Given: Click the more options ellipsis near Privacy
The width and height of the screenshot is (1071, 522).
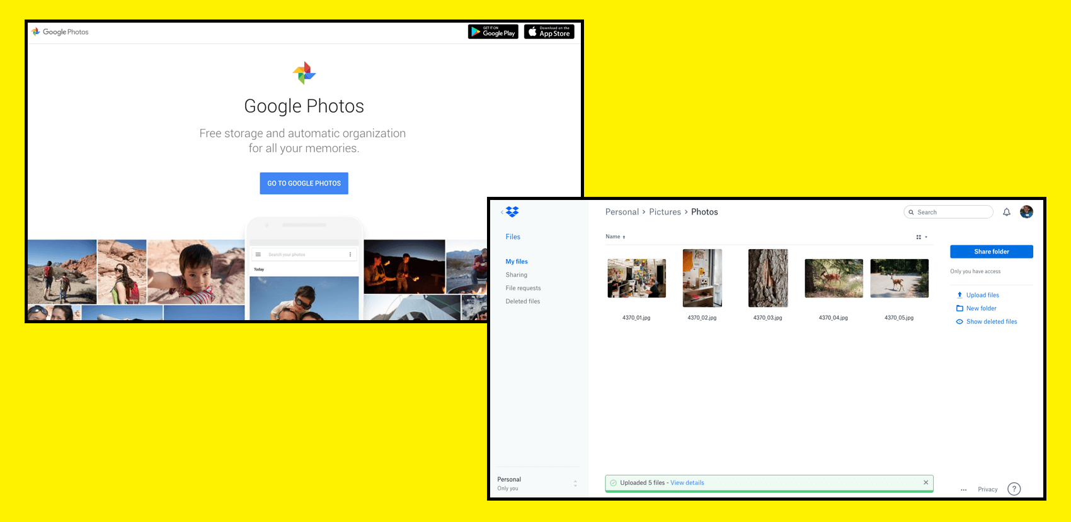Looking at the screenshot, I should tap(963, 489).
